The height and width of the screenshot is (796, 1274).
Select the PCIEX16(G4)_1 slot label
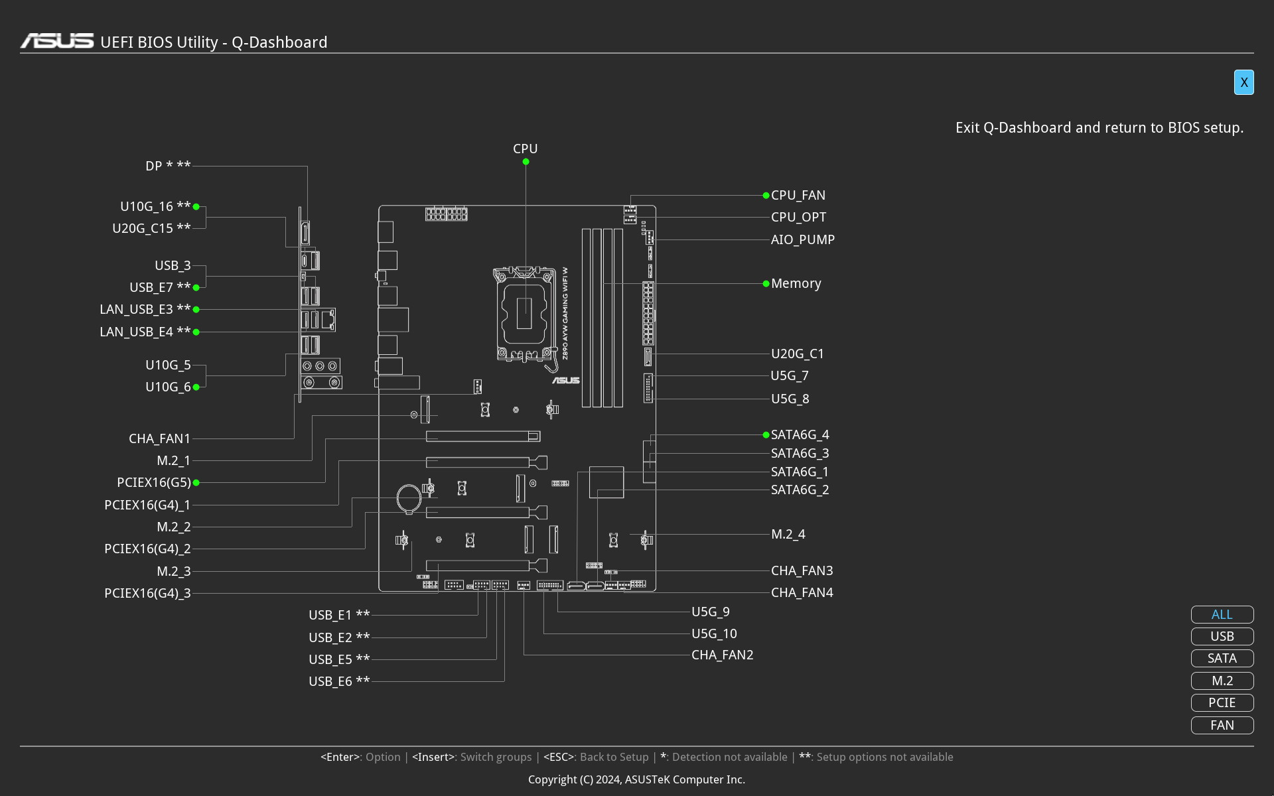(147, 505)
